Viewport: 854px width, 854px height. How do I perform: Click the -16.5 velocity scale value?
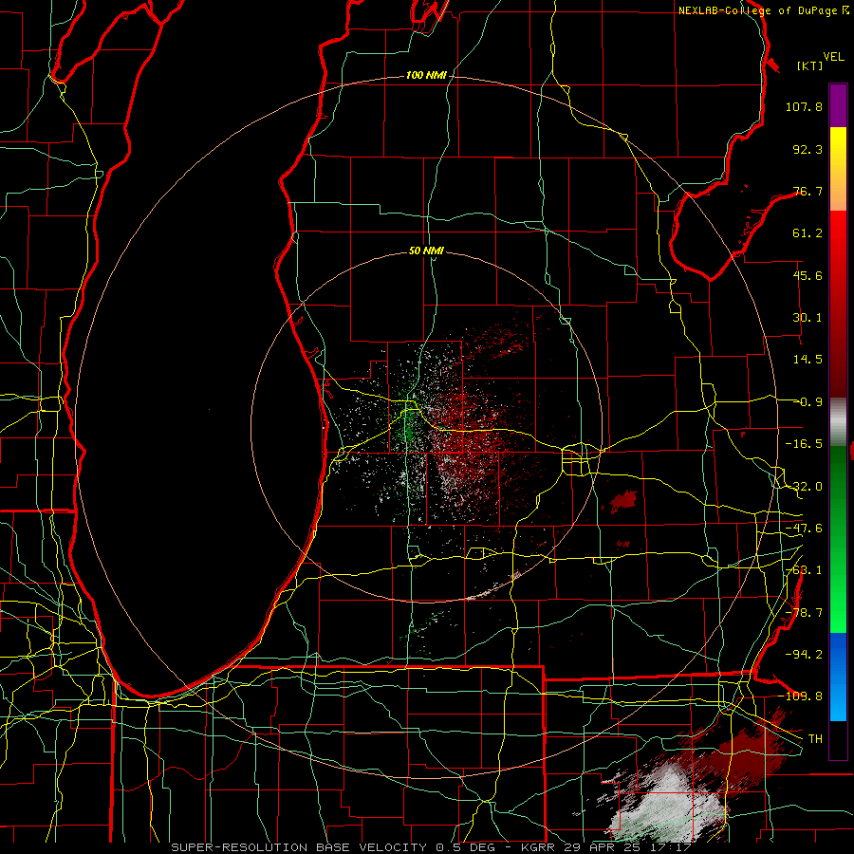tap(804, 444)
